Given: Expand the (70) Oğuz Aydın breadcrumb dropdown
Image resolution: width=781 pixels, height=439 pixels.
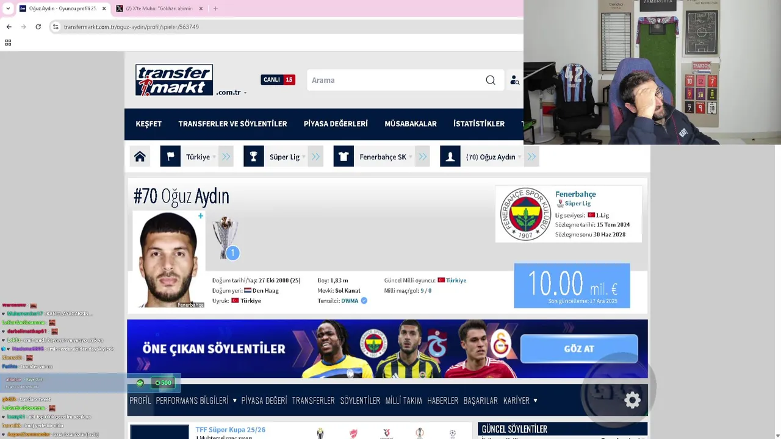Looking at the screenshot, I should [520, 157].
